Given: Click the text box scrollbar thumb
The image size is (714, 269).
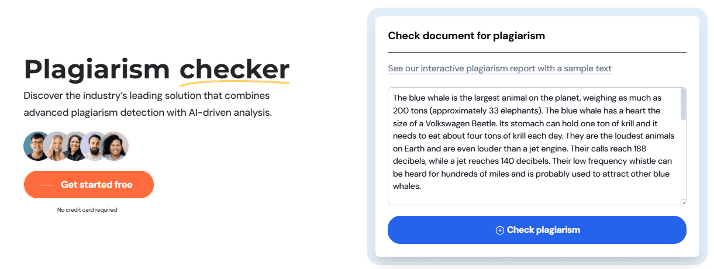Looking at the screenshot, I should coord(683,104).
